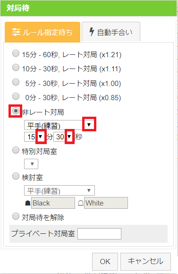This screenshot has width=178, height=274.
Task: Open the 15 minutes dropdown
Action: coord(35,137)
